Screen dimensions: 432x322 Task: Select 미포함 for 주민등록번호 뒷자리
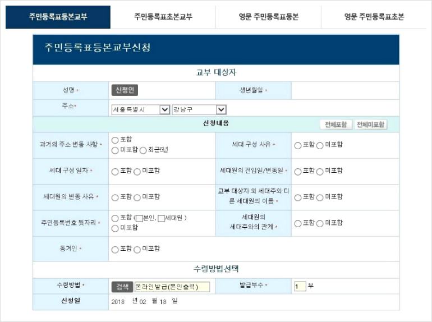click(115, 228)
